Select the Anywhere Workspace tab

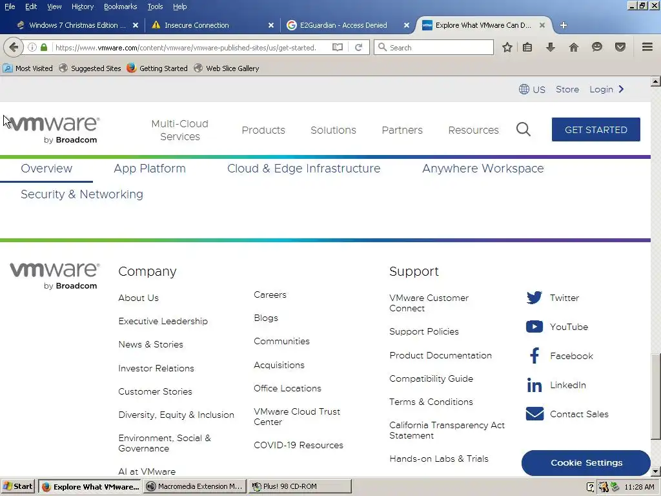483,169
